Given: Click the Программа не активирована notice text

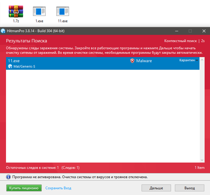Looking at the screenshot, I should (x=80, y=177).
